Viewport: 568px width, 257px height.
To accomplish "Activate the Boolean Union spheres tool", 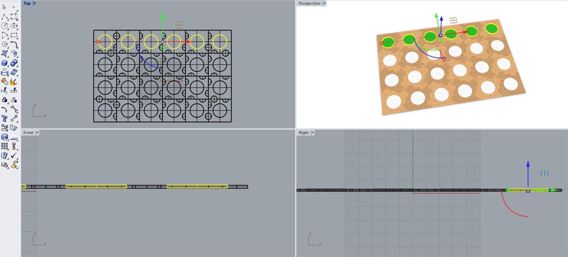I will [14, 63].
